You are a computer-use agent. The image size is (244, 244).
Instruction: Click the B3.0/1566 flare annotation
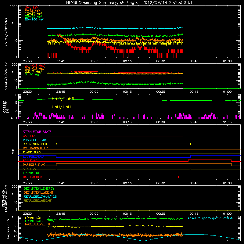point(63,99)
